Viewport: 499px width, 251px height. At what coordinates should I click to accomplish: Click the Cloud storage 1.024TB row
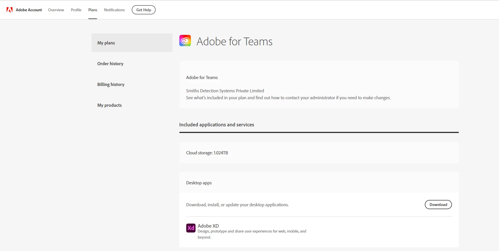[207, 153]
